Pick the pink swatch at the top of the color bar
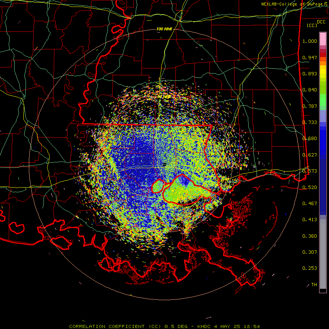329x329 pixels. 323,39
